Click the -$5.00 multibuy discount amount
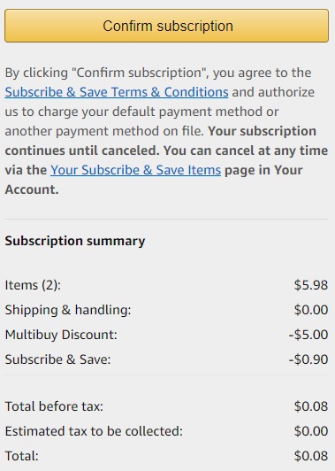 click(x=308, y=335)
